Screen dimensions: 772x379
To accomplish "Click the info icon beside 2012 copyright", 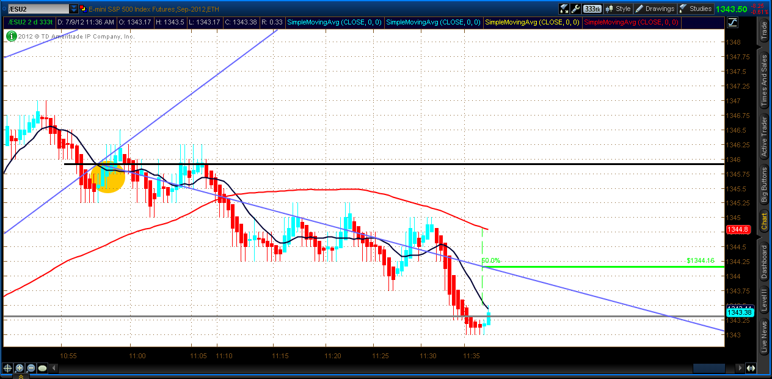I will tap(12, 36).
